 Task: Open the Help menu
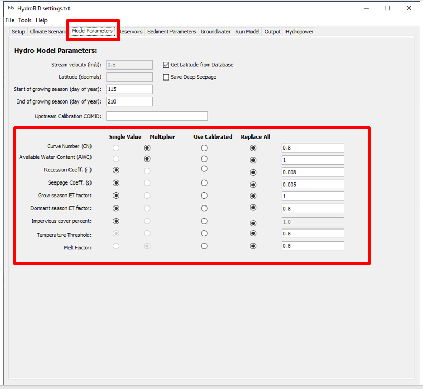[41, 20]
